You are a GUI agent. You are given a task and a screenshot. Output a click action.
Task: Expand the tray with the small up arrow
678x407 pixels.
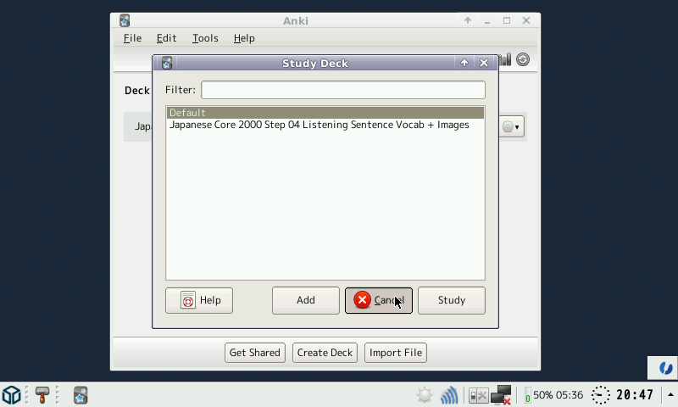tap(670, 395)
